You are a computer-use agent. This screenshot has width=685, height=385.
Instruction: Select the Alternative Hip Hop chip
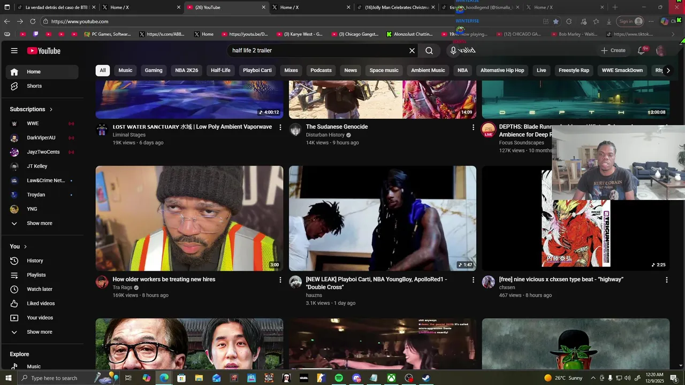(x=502, y=70)
